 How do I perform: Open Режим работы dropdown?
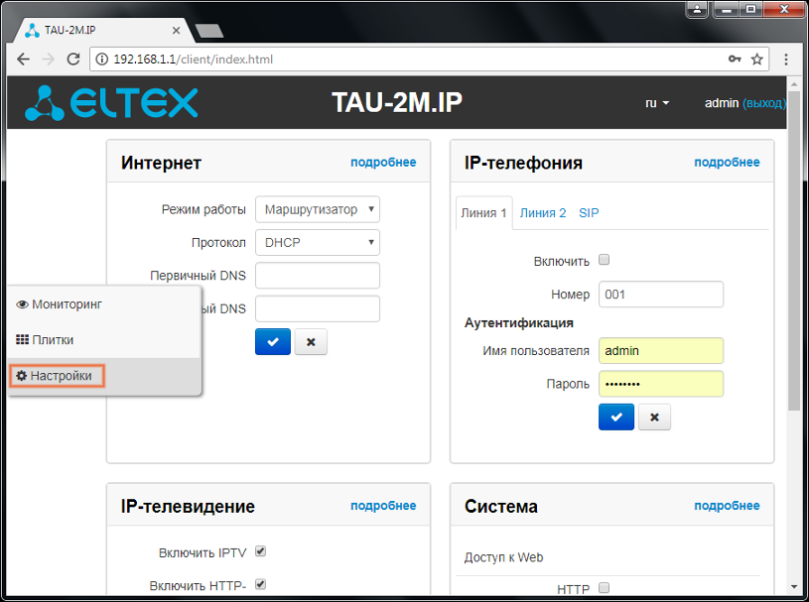[x=318, y=210]
